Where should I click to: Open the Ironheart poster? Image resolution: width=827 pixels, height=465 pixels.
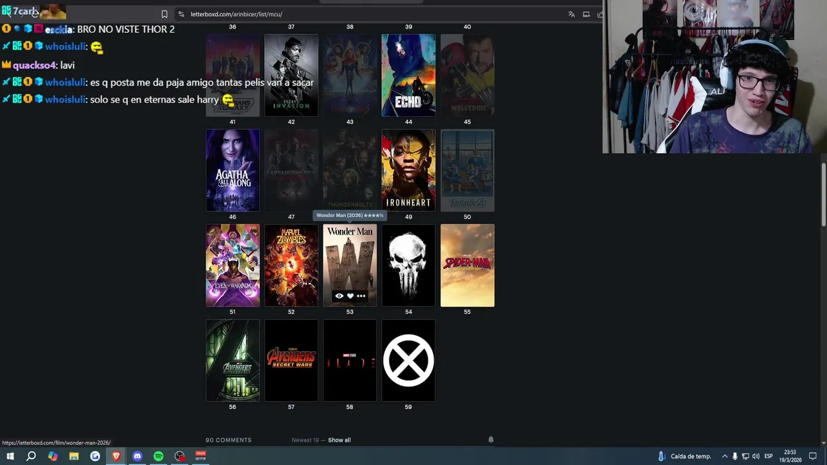[x=408, y=170]
